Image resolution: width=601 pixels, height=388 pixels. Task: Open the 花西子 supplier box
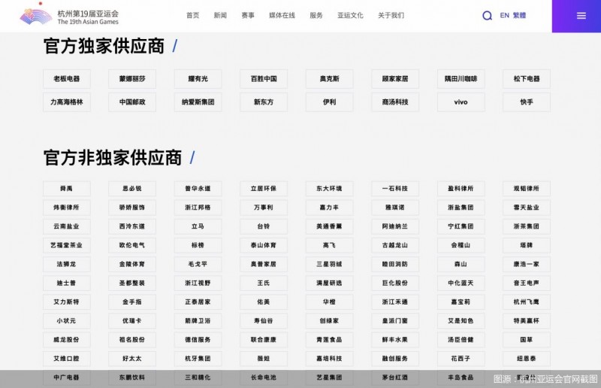coord(461,359)
